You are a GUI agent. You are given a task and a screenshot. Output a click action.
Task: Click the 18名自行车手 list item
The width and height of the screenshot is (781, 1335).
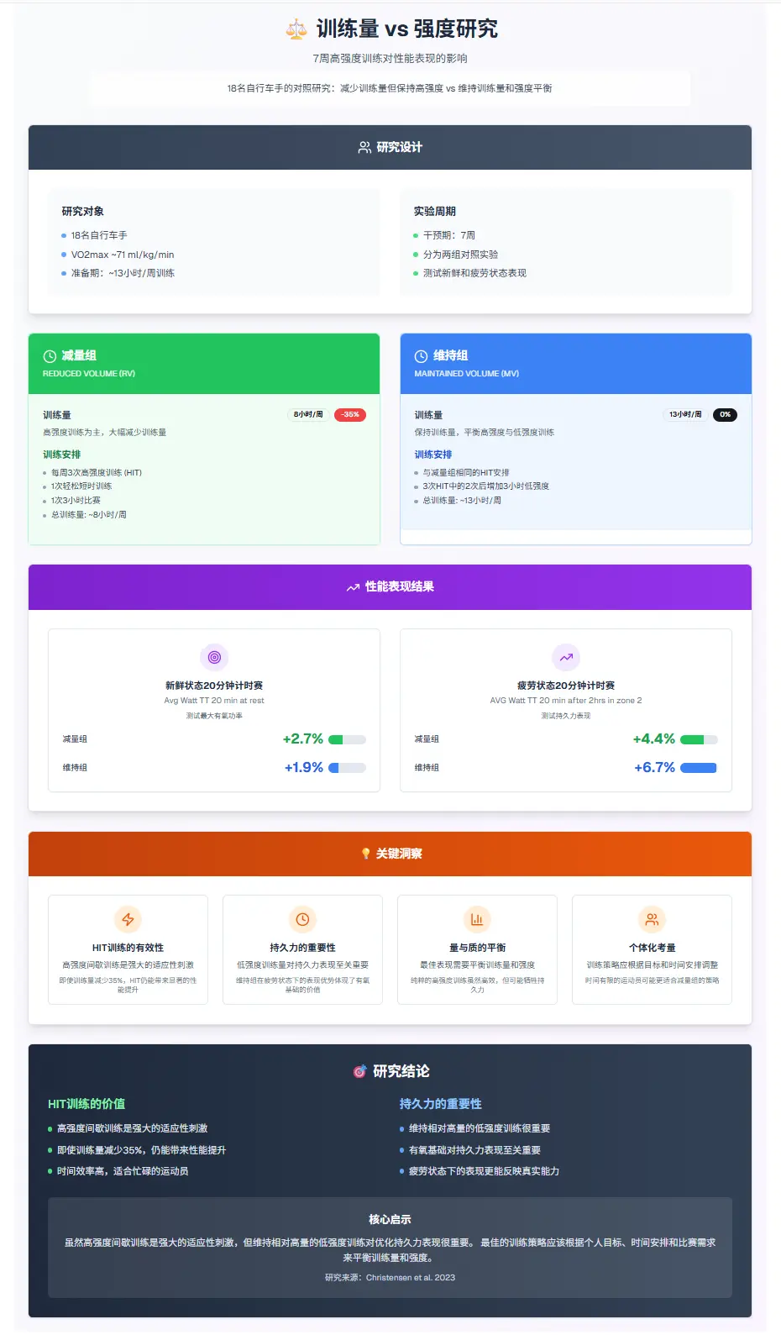coord(99,235)
